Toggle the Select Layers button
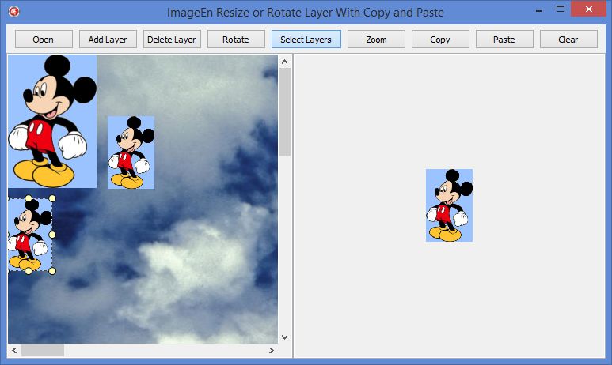This screenshot has width=612, height=365. (306, 40)
